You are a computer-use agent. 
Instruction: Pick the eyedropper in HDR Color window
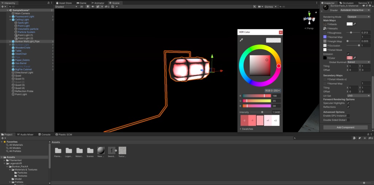[x=241, y=40]
